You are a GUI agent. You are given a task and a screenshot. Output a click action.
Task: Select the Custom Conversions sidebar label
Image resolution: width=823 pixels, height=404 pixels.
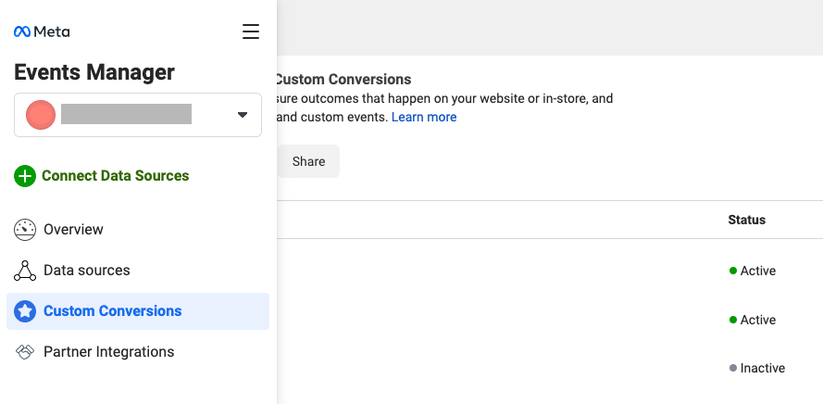tap(112, 311)
